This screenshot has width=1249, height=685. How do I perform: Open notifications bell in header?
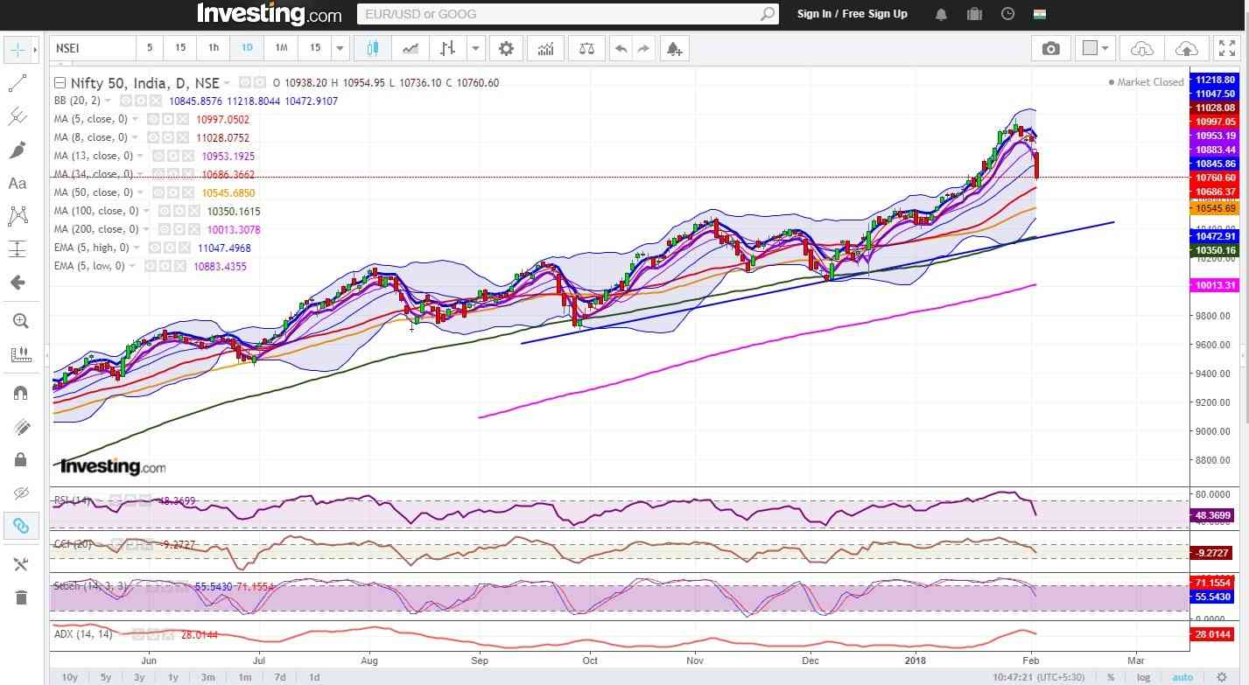coord(941,14)
